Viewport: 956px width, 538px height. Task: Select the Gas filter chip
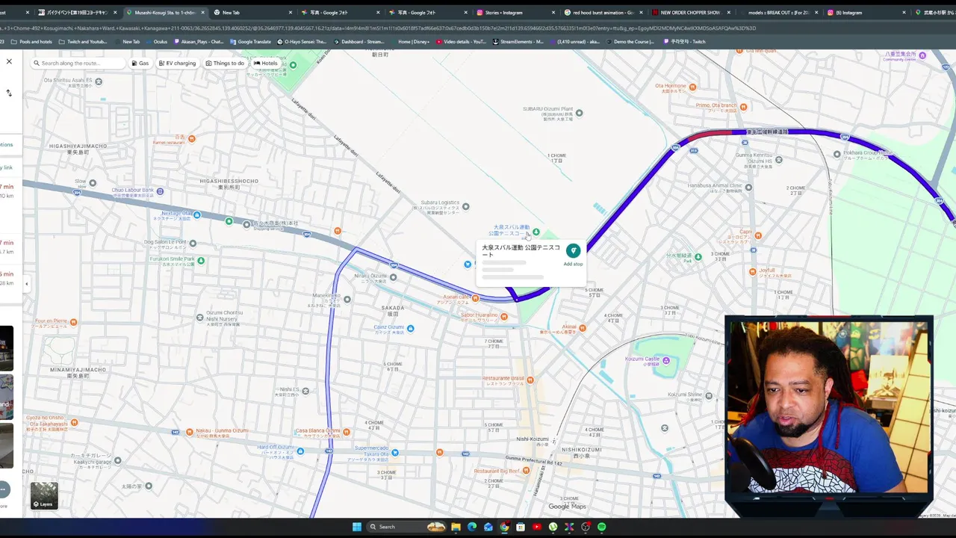[x=140, y=64]
